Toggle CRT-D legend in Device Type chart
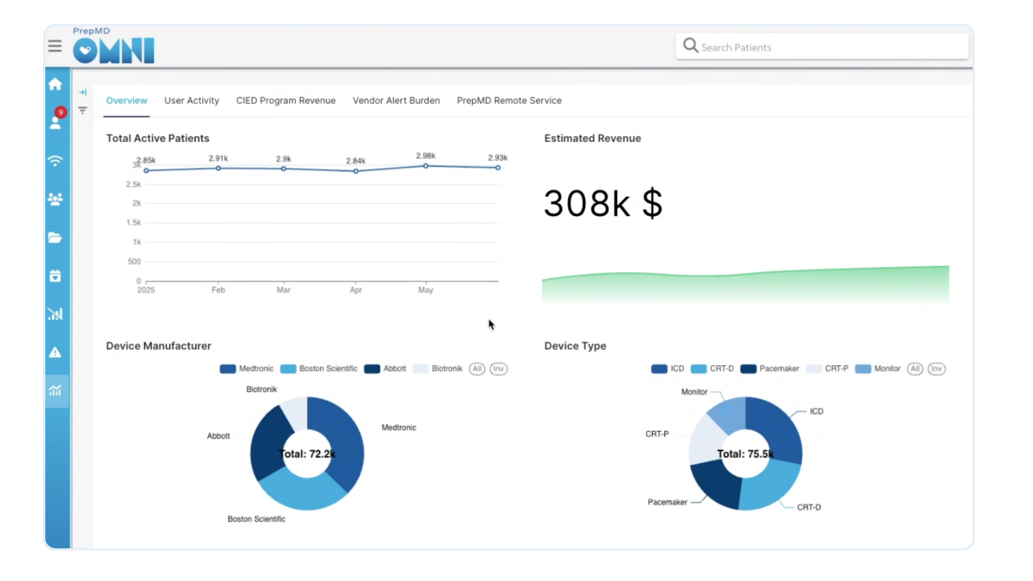This screenshot has height=581, width=1033. [x=721, y=369]
